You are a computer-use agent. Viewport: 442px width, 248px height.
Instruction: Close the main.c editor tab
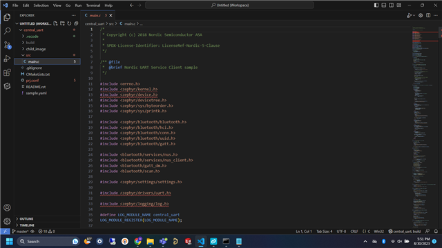click(110, 15)
